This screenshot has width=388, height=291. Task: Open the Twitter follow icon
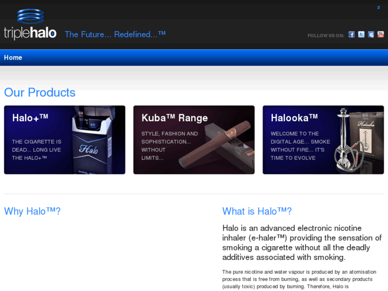[361, 34]
